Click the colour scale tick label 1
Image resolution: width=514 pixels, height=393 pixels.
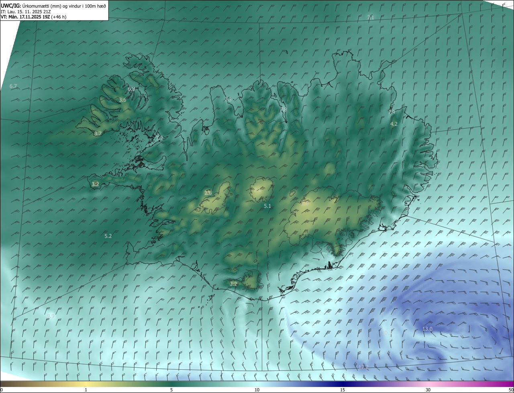[x=86, y=390]
